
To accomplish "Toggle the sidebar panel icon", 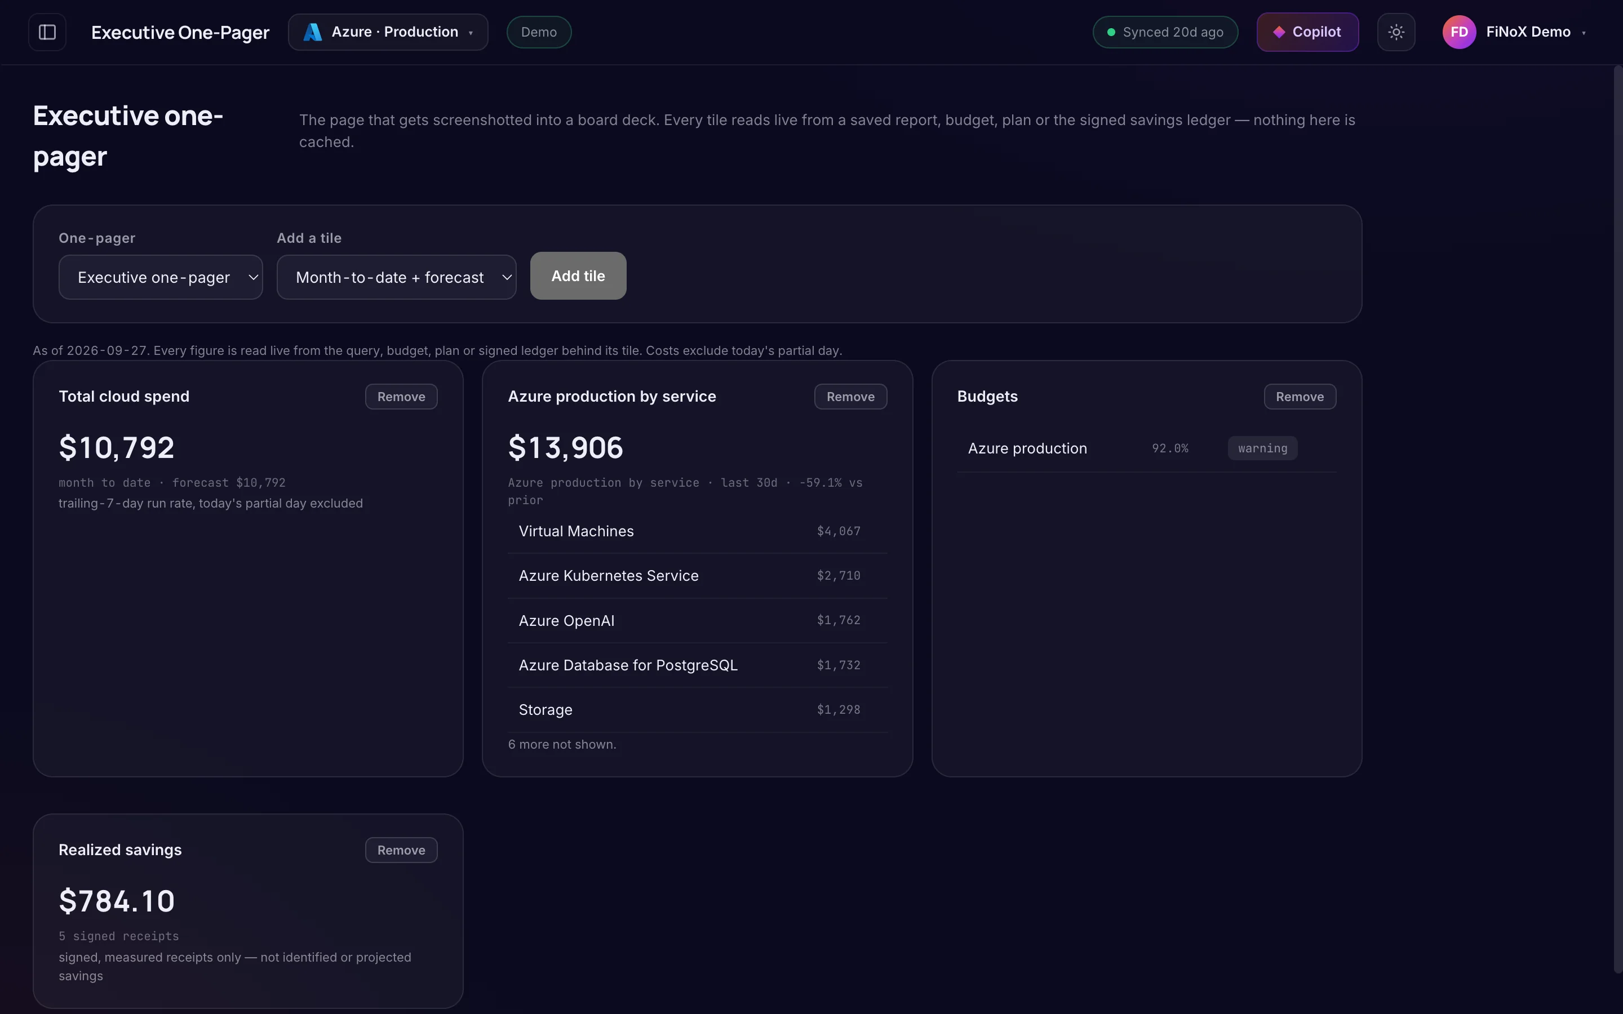I will tap(47, 32).
